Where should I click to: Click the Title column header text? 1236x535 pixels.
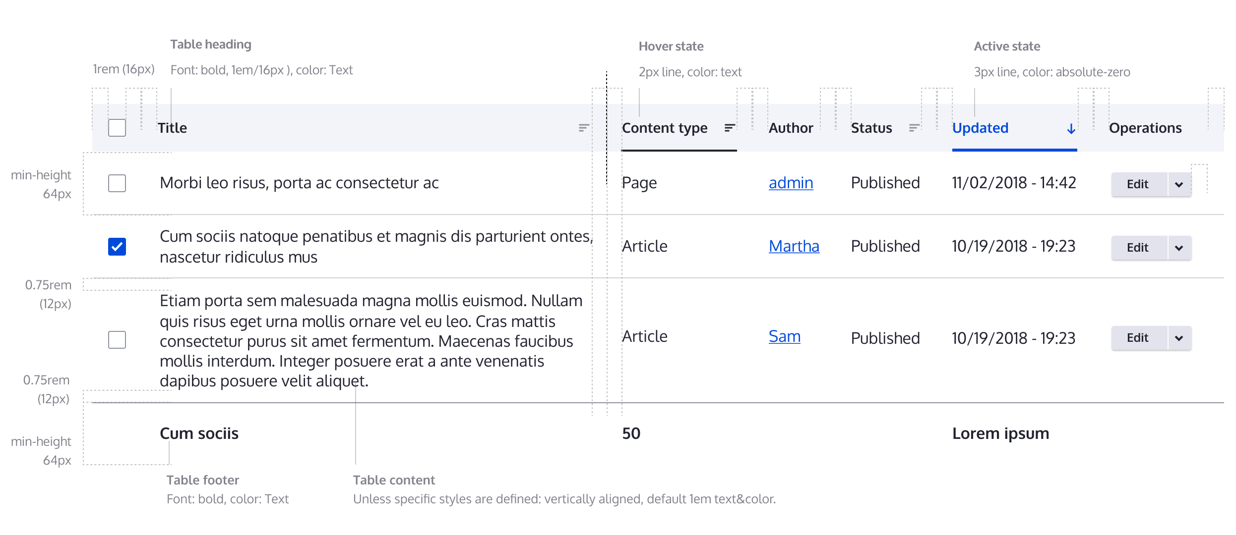(172, 128)
